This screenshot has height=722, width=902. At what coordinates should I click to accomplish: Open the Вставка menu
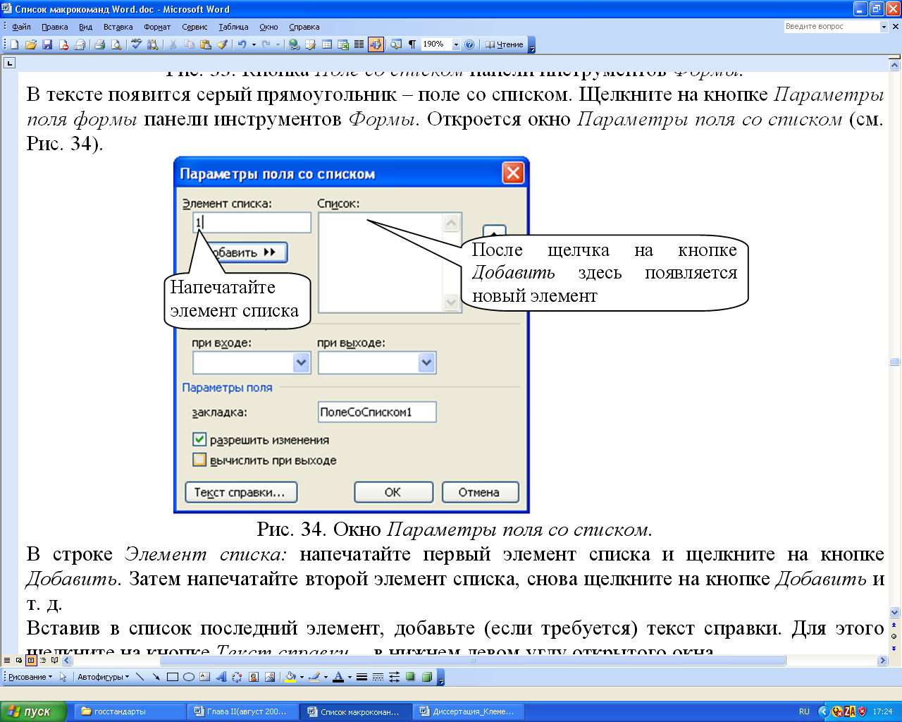coord(118,27)
